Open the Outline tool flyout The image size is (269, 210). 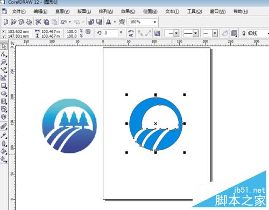[x=4, y=144]
